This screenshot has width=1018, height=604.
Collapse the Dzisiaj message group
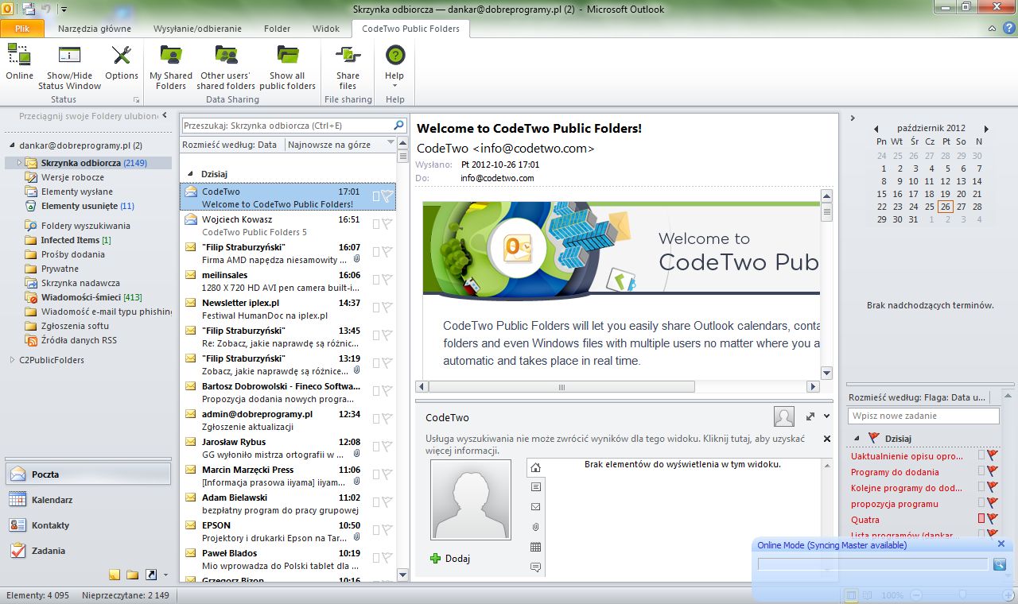(x=189, y=173)
